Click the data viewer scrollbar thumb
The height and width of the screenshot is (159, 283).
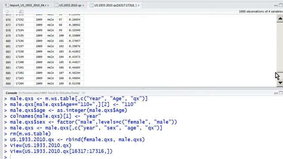tap(280, 76)
